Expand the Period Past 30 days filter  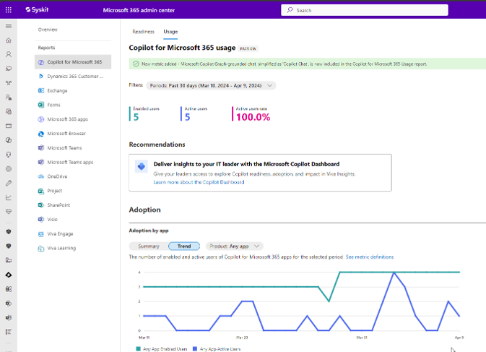point(211,85)
